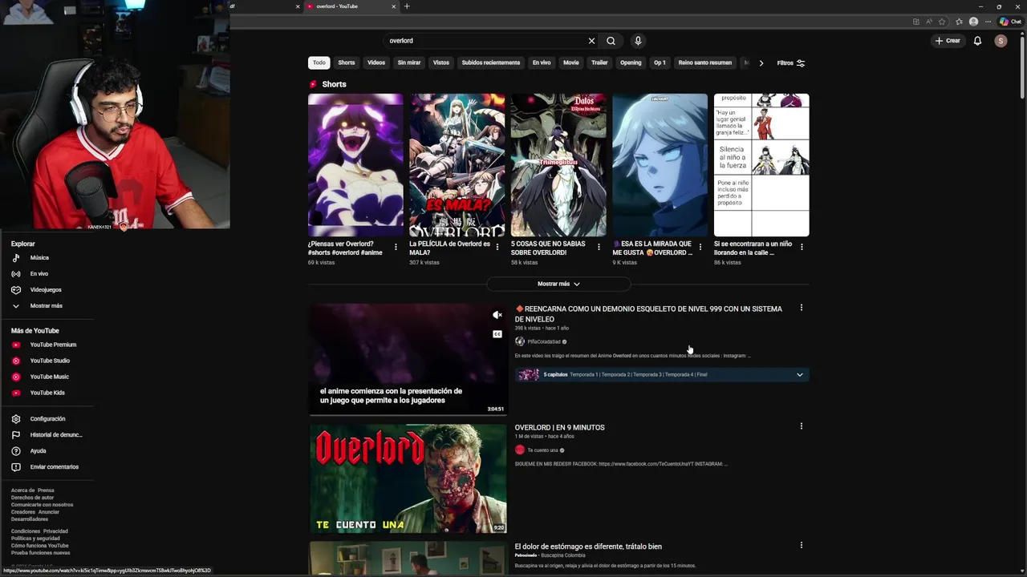Go to En vivo in sidebar
The image size is (1027, 577).
[x=39, y=273]
